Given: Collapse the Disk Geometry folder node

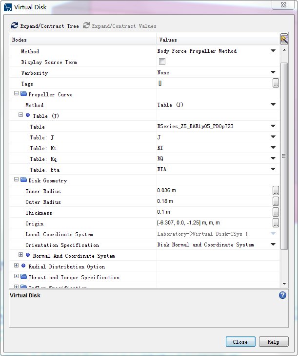Looking at the screenshot, I should point(16,180).
